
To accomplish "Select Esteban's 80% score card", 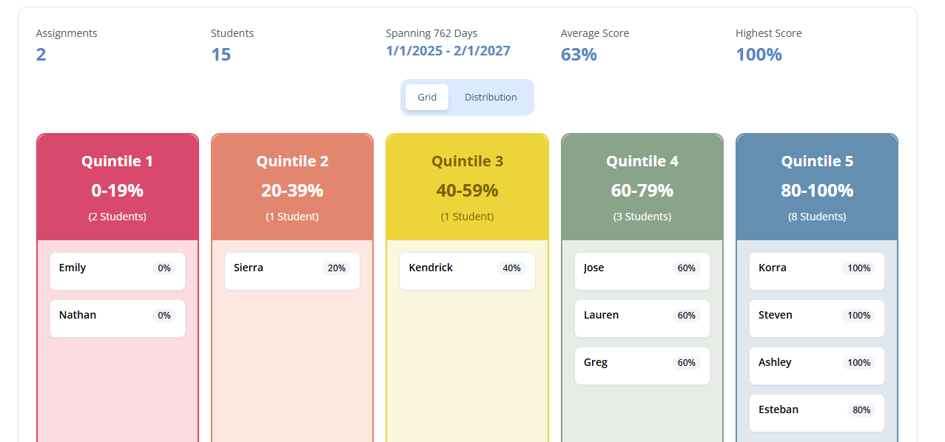I will (817, 413).
